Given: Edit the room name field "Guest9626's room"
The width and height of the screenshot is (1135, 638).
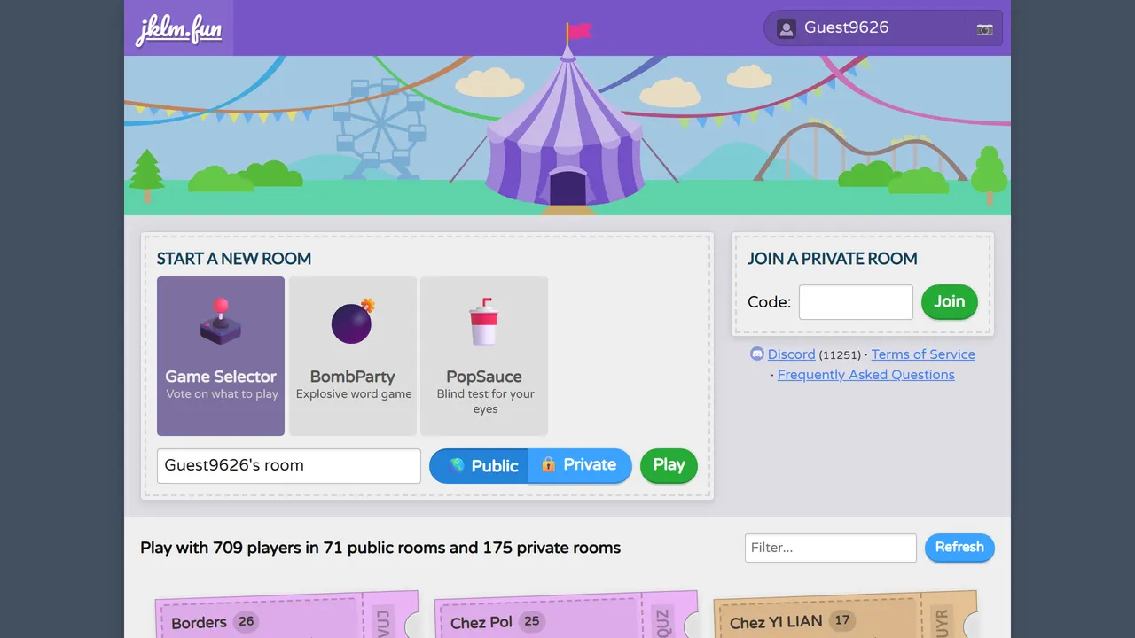Looking at the screenshot, I should [x=289, y=466].
